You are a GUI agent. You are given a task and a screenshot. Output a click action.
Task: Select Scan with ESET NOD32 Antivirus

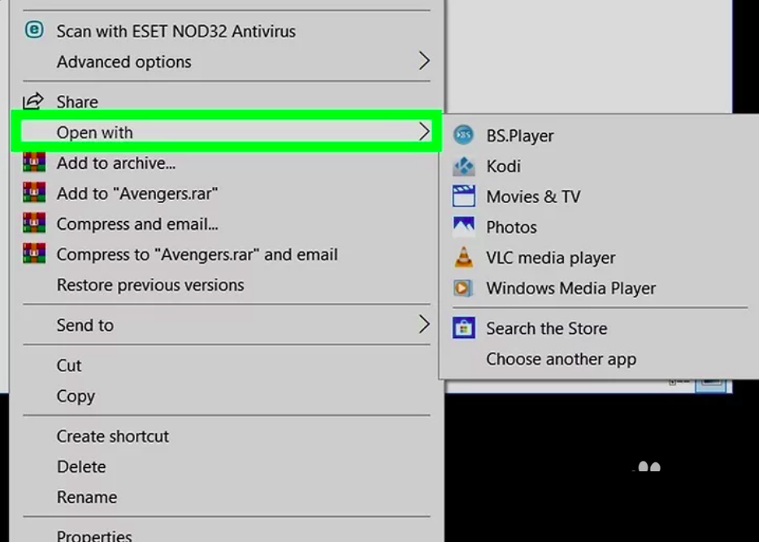(x=227, y=31)
